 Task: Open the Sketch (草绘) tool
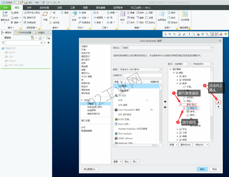point(65,13)
